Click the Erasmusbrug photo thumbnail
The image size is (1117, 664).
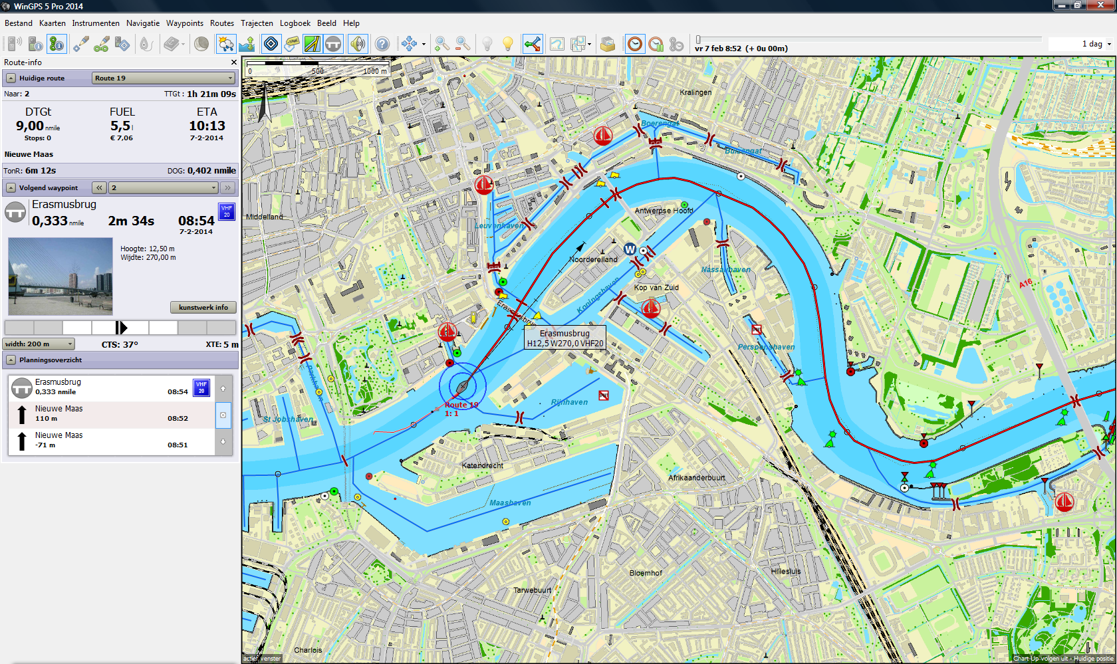point(61,277)
